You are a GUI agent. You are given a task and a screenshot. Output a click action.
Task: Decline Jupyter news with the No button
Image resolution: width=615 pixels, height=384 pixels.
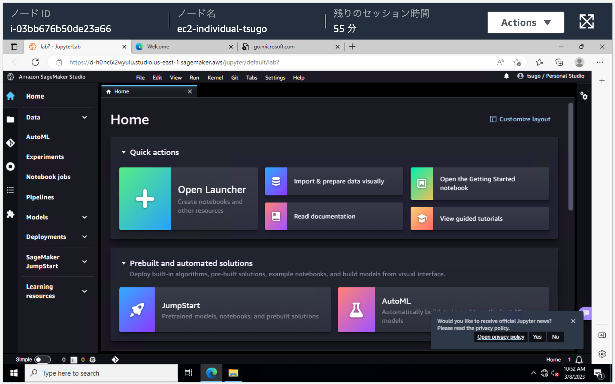click(x=555, y=337)
